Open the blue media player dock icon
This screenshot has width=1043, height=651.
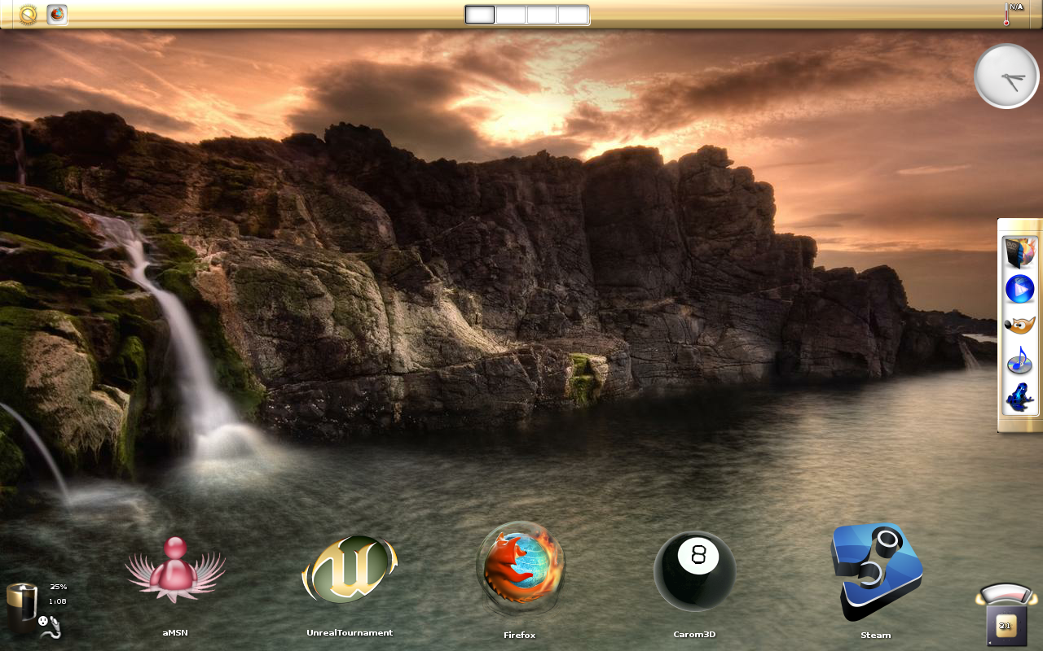(x=1019, y=289)
